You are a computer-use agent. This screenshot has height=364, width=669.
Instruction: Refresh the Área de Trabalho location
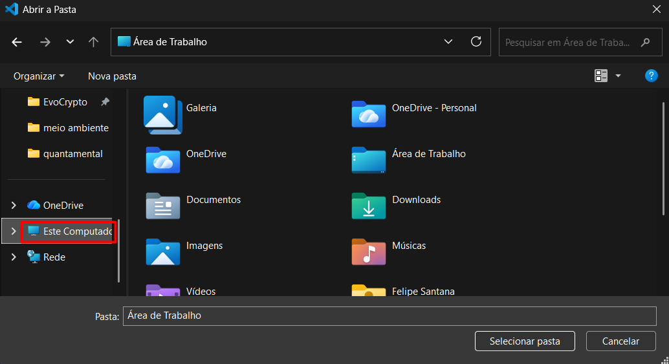[x=476, y=42]
